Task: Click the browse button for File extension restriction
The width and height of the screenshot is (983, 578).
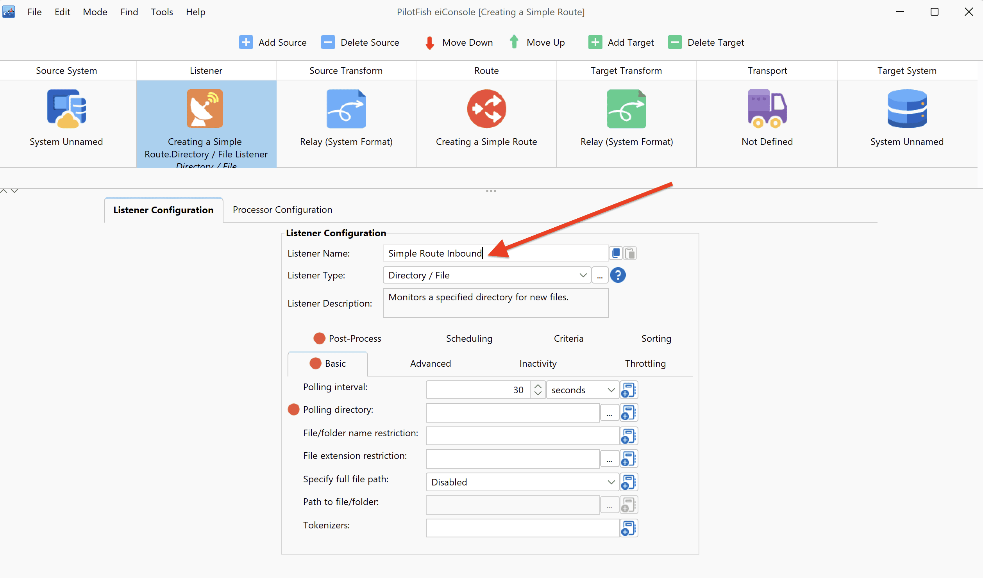Action: tap(609, 458)
